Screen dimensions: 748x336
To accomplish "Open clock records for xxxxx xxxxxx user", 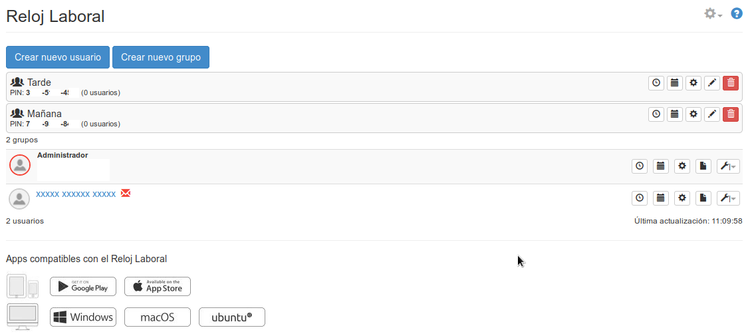I will tap(640, 198).
